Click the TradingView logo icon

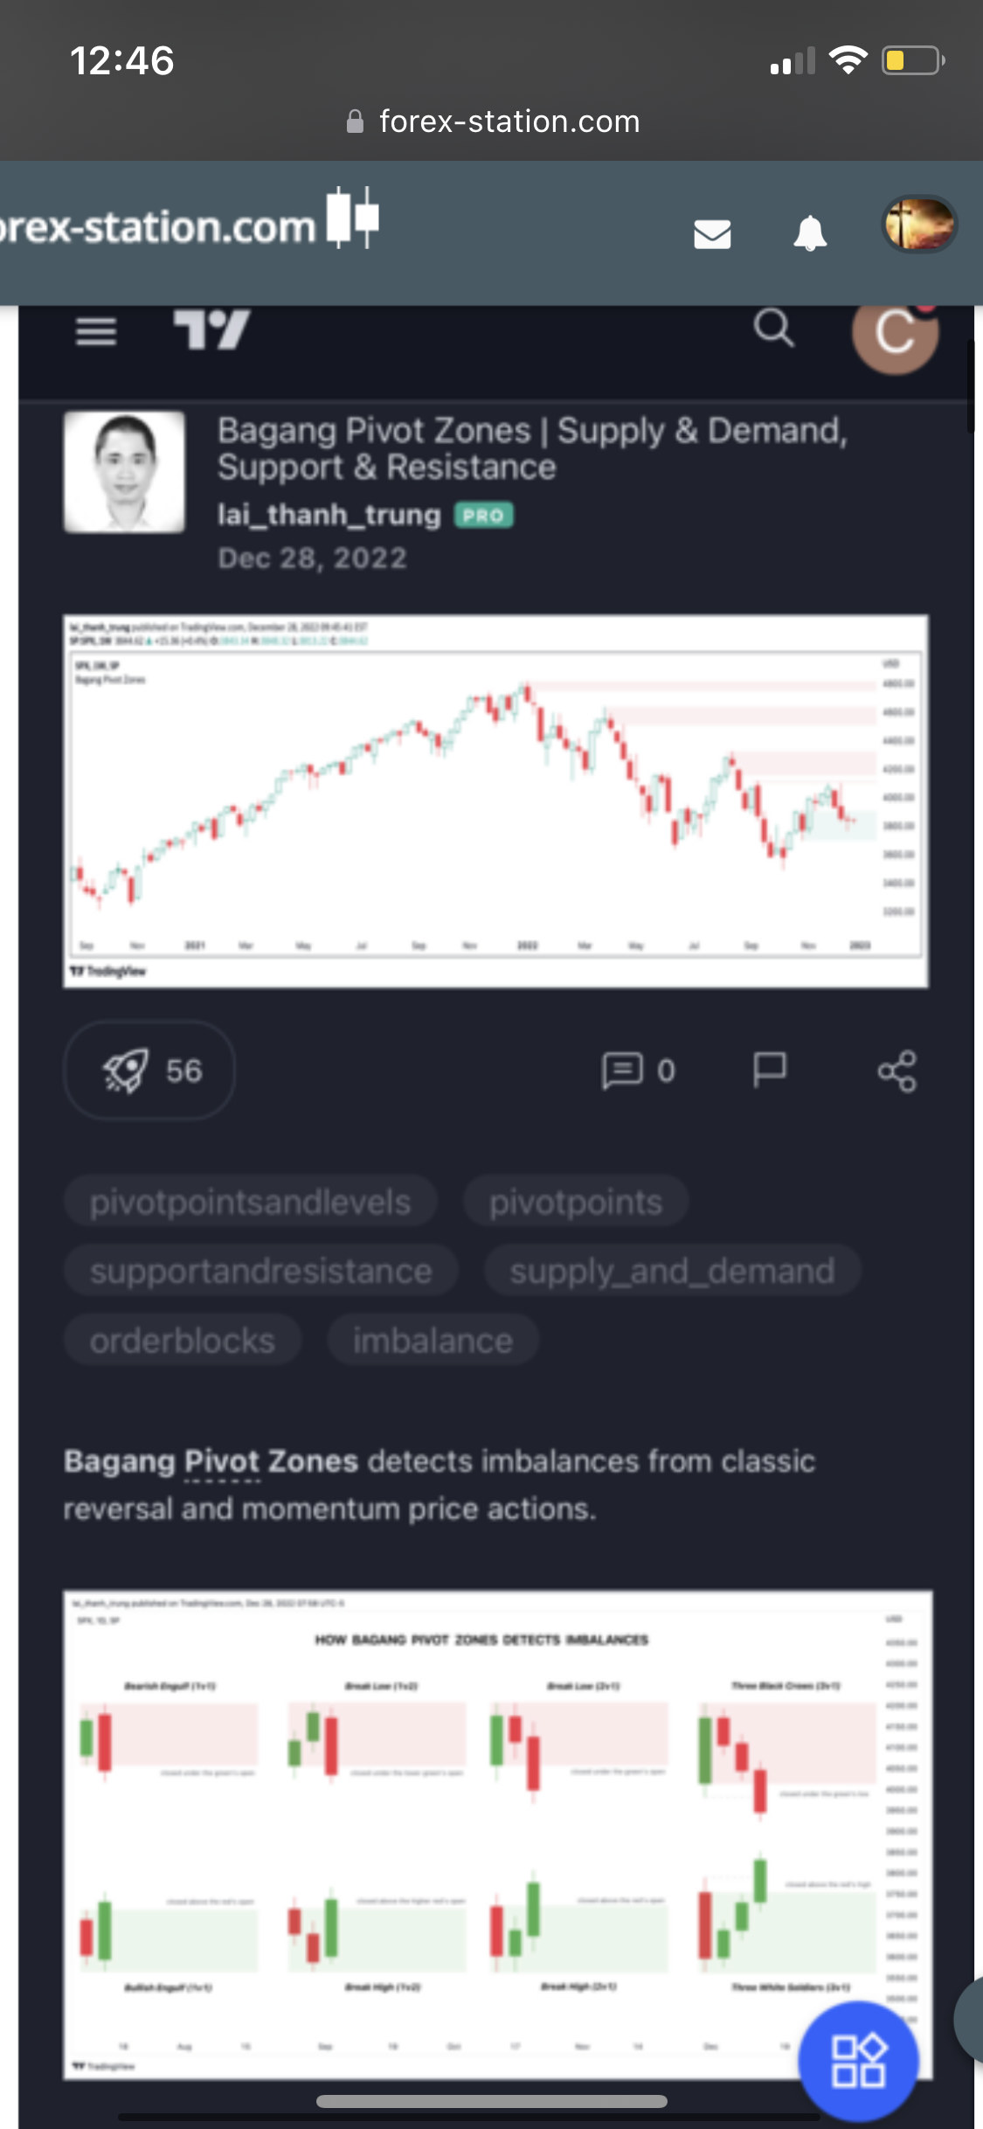[x=211, y=329]
